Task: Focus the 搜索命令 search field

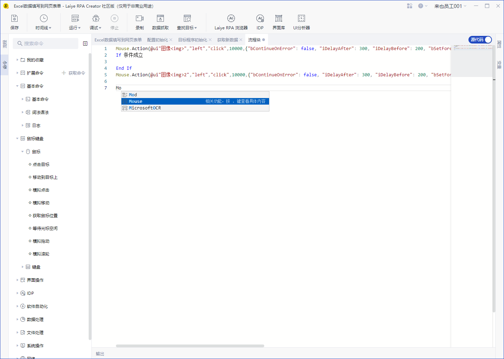Action: [x=46, y=43]
